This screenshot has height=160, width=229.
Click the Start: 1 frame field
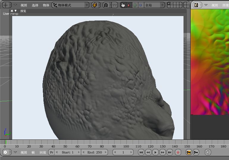(68, 152)
